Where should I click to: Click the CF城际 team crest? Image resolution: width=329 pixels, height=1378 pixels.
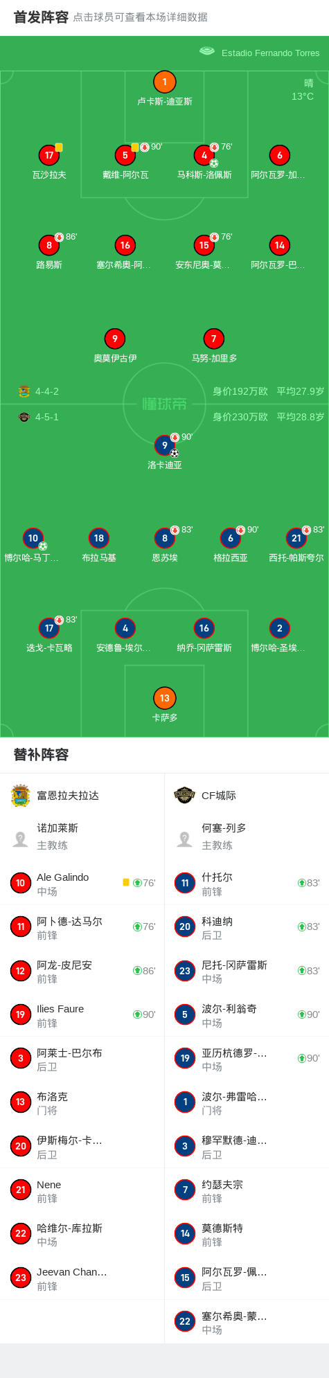pyautogui.click(x=184, y=795)
